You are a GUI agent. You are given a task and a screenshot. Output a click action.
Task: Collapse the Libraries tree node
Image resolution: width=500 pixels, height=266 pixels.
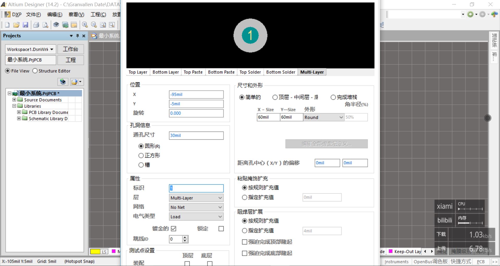coord(14,106)
